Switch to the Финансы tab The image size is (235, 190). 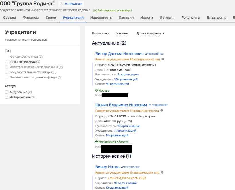(x=31, y=18)
